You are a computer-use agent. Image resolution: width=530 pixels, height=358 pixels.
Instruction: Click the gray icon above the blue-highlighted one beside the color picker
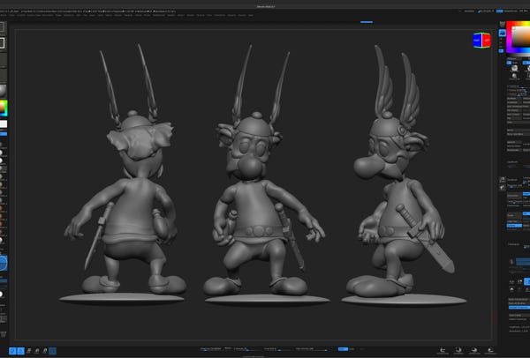pyautogui.click(x=503, y=25)
